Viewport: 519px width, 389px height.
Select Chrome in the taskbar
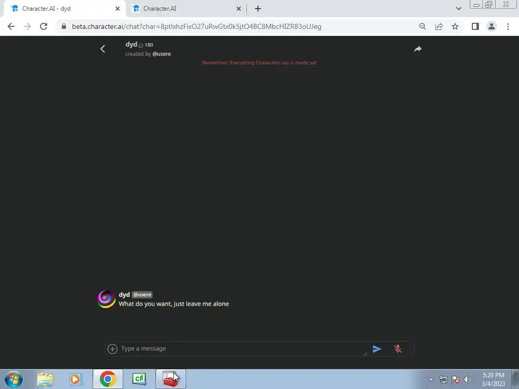click(x=108, y=379)
